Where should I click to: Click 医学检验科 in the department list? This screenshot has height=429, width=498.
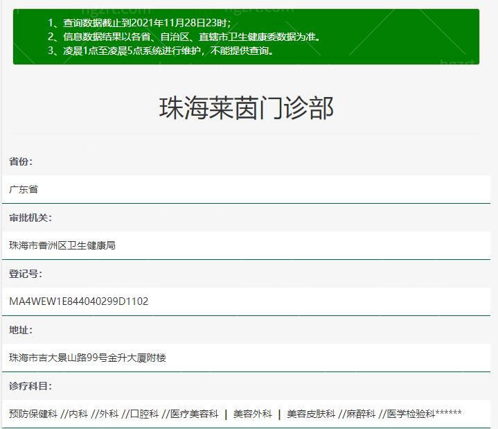click(411, 414)
